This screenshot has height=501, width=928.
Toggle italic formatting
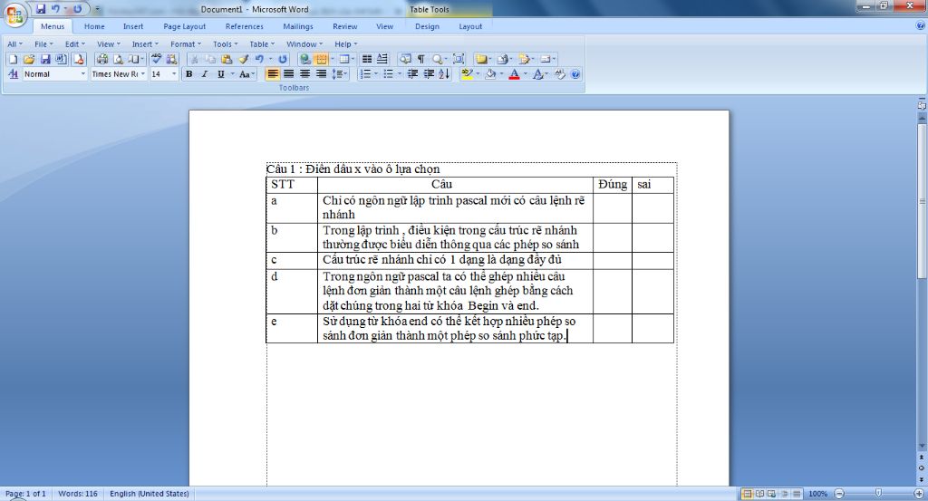[x=205, y=74]
